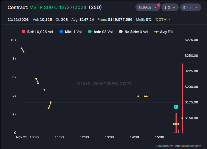Click the 12:00 time axis label
This screenshot has height=149, width=207.
[x=84, y=137]
